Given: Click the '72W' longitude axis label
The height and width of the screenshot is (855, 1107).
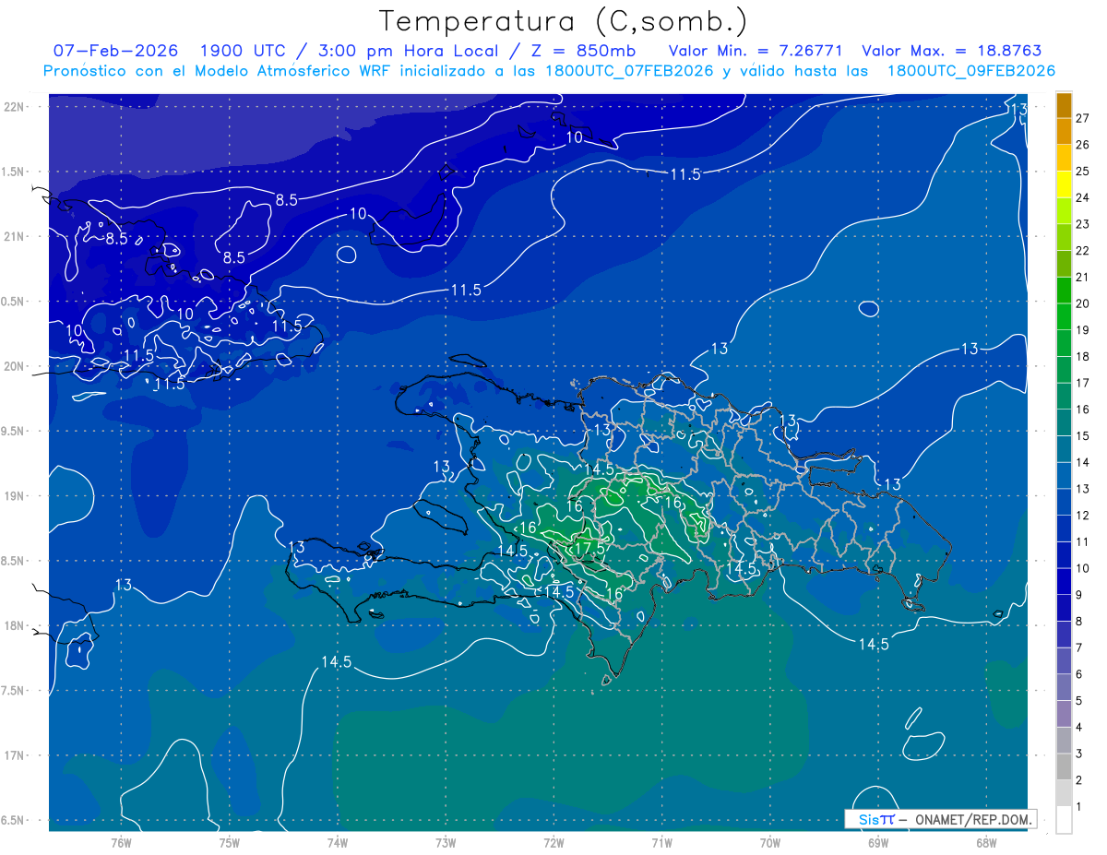Looking at the screenshot, I should point(553,842).
